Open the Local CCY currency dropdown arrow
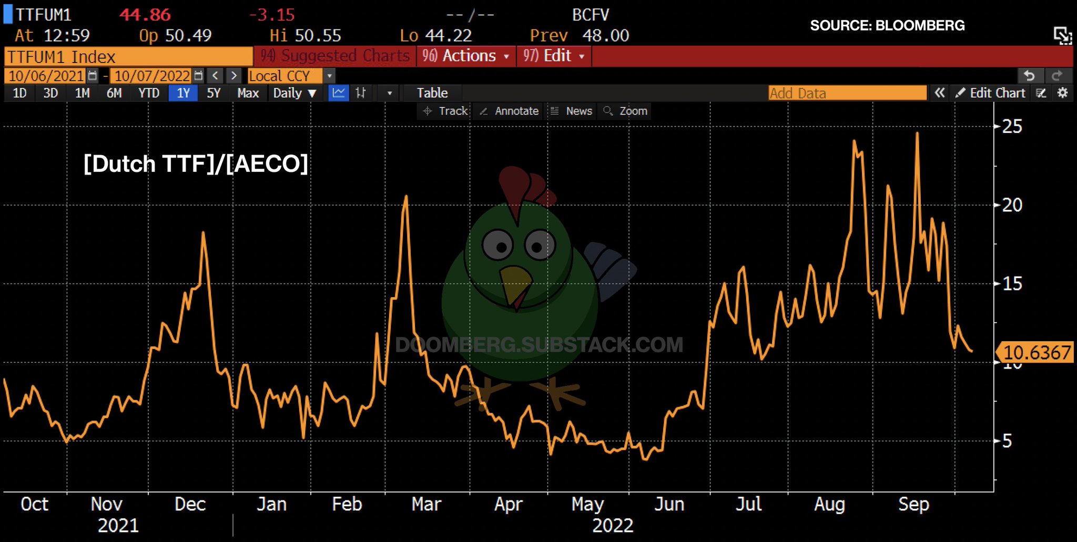The width and height of the screenshot is (1077, 542). 329,76
